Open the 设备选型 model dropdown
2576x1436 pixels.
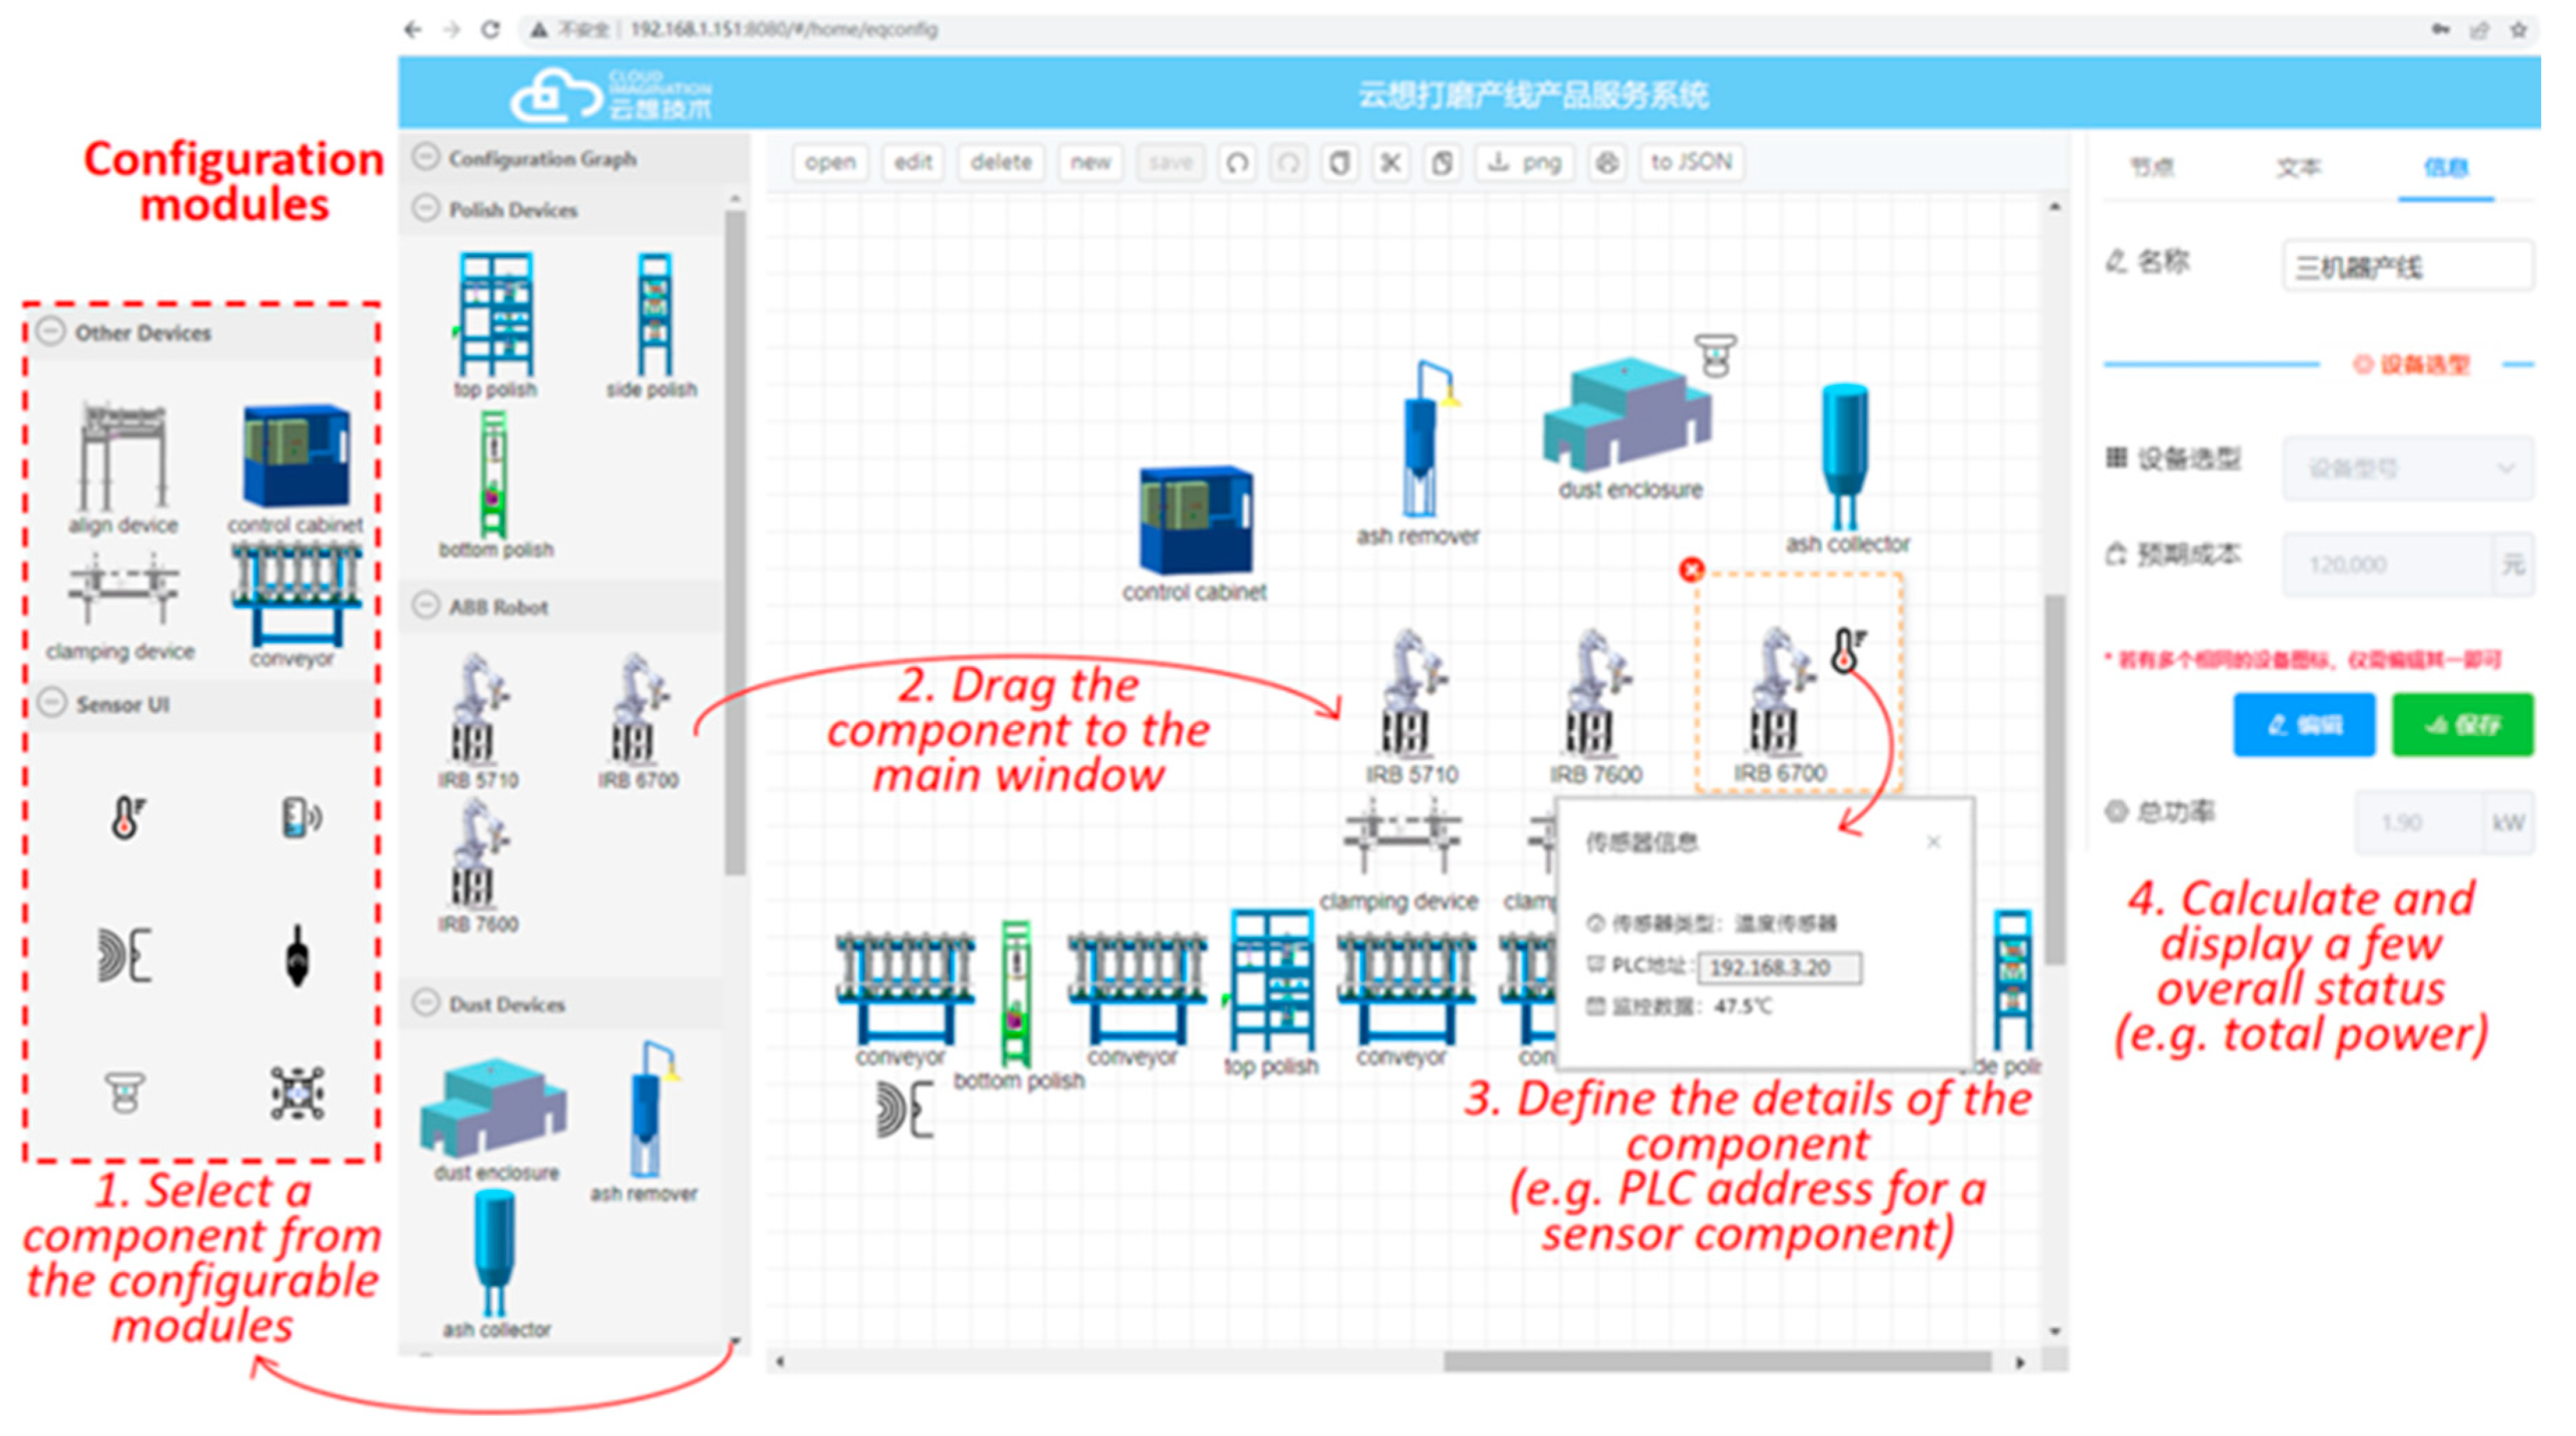point(2408,468)
